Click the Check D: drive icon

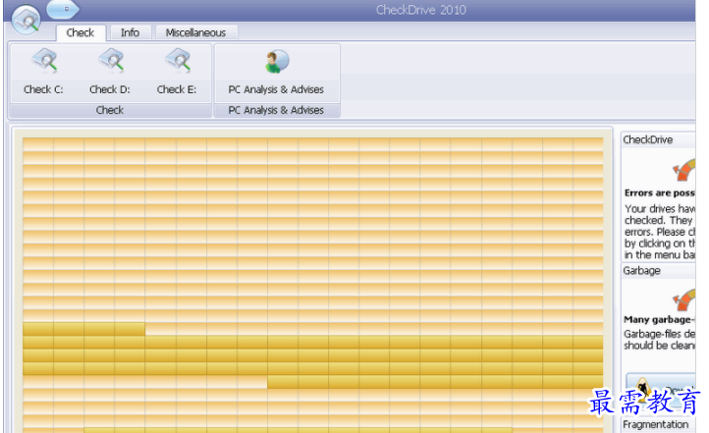click(x=111, y=61)
